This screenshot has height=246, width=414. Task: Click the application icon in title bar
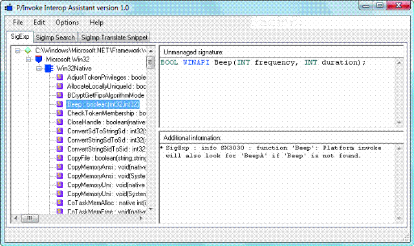click(8, 7)
